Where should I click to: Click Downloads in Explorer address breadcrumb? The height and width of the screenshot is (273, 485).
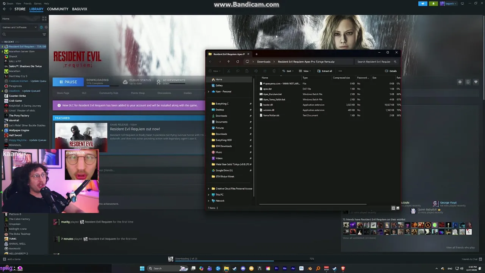tap(264, 61)
